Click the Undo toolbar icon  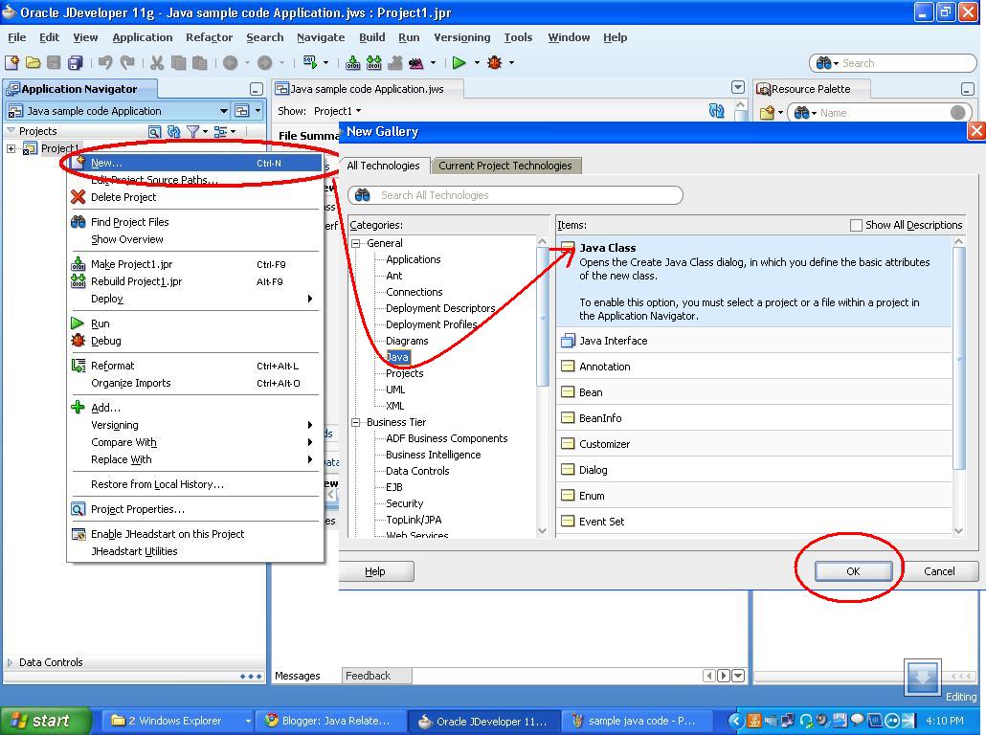pyautogui.click(x=105, y=62)
